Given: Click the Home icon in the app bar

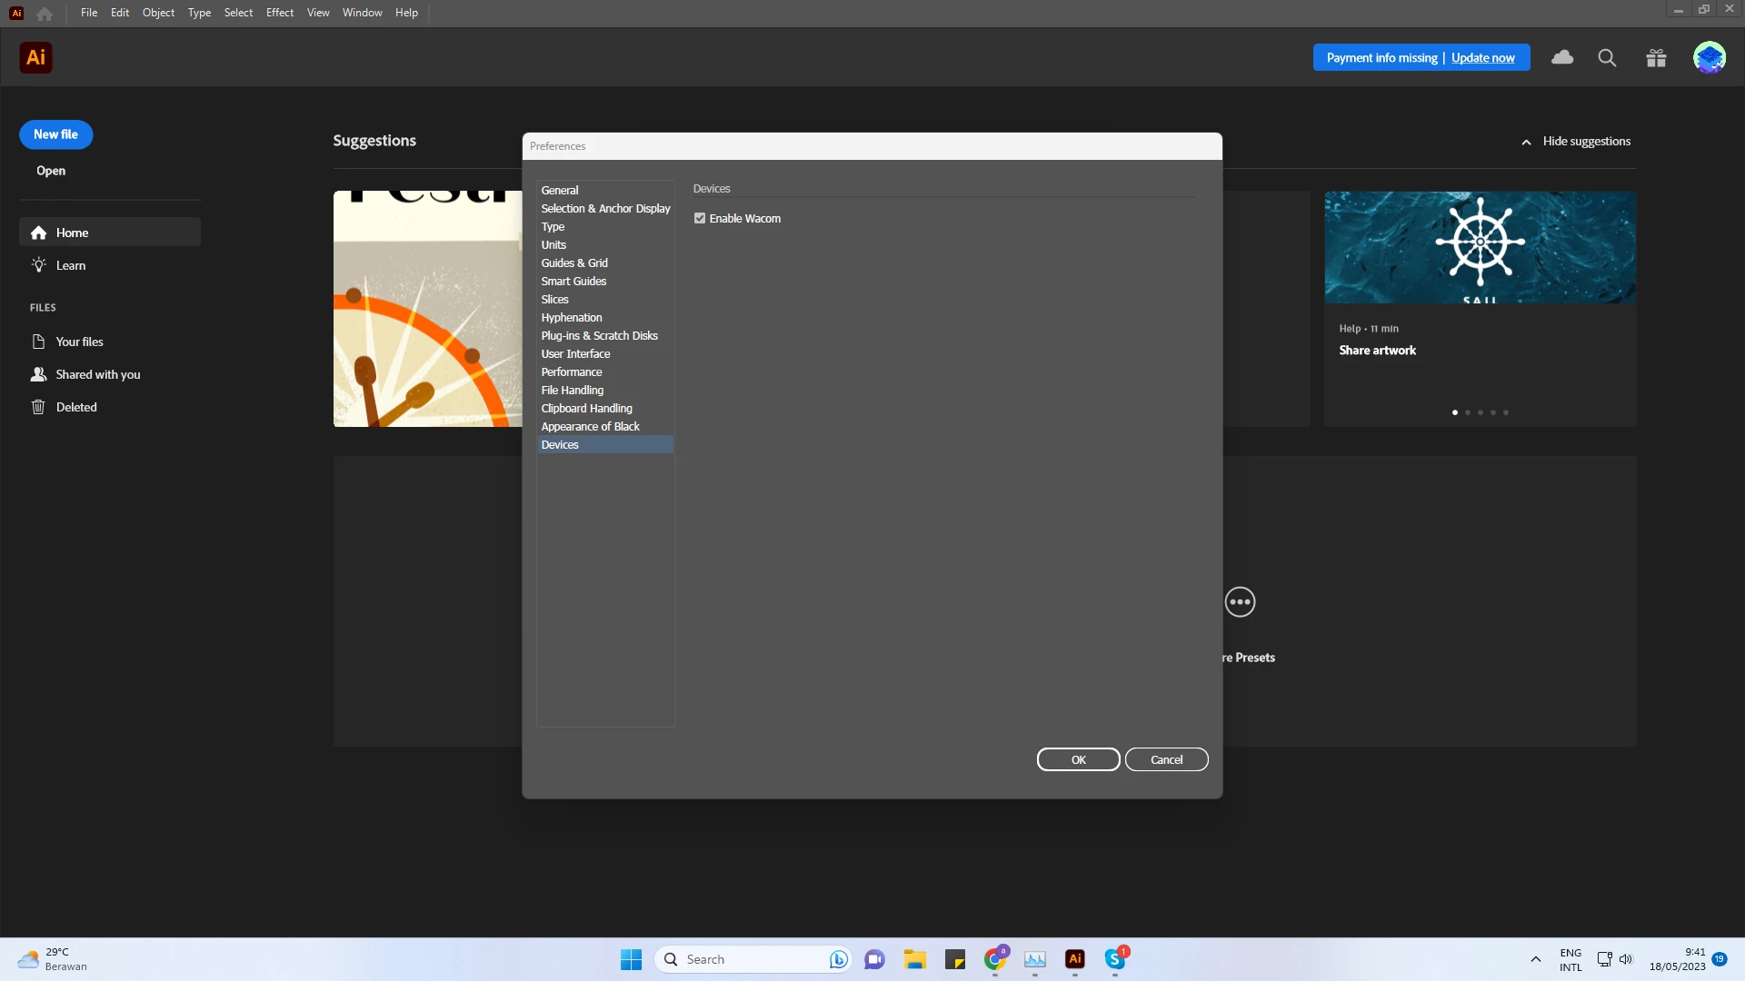Looking at the screenshot, I should pos(45,14).
